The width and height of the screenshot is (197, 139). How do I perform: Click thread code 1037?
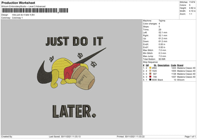(174, 77)
